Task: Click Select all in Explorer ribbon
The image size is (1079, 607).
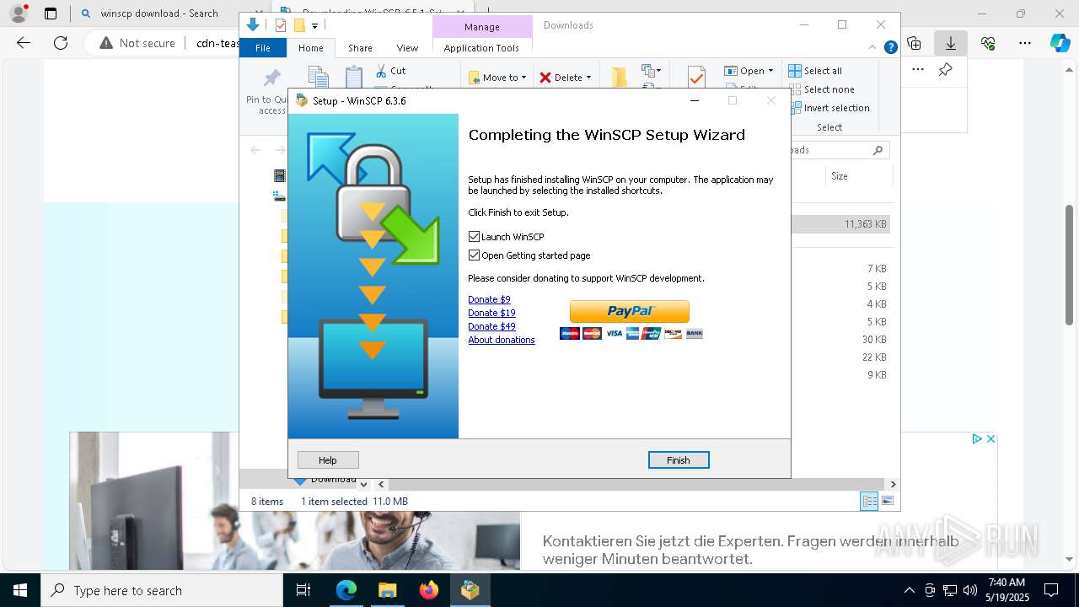Action: click(x=815, y=71)
